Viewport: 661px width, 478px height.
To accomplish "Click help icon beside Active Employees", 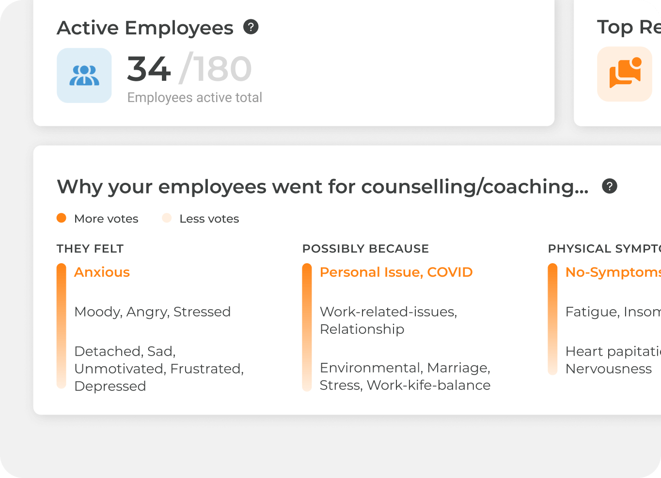I will (251, 27).
